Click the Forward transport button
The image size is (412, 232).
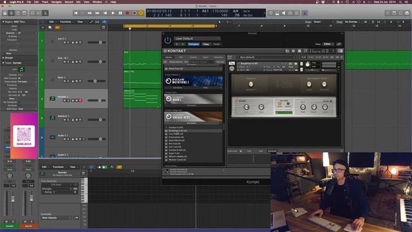point(97,13)
